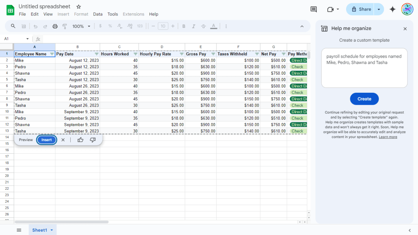
Task: Select column D header
Action: 161,47
